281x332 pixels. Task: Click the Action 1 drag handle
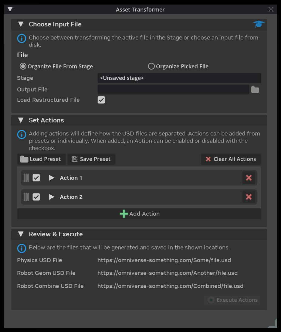[26, 178]
